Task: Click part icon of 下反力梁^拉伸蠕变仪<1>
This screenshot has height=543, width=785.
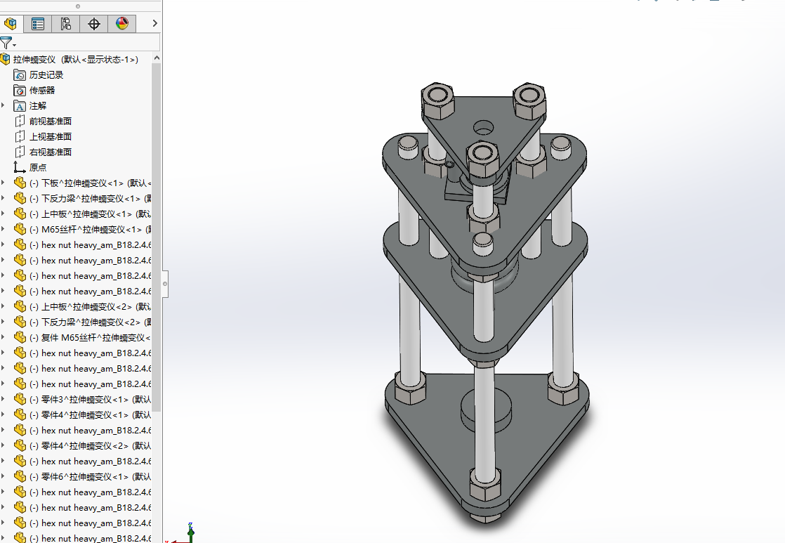Action: click(x=20, y=198)
